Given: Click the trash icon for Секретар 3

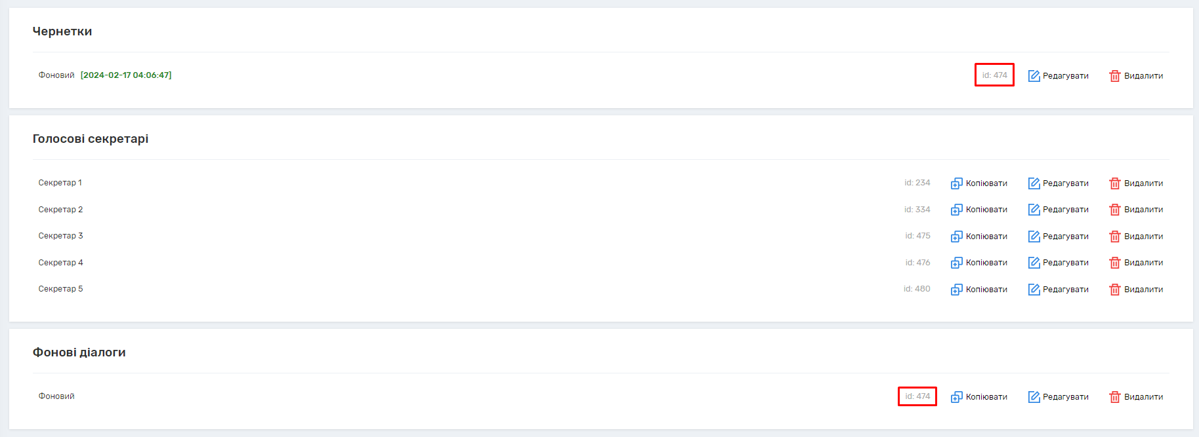Looking at the screenshot, I should [1114, 237].
